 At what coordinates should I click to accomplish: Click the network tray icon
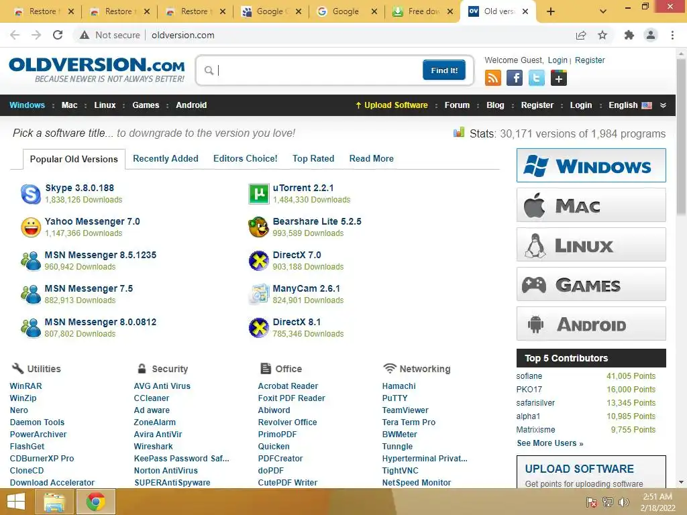point(608,502)
